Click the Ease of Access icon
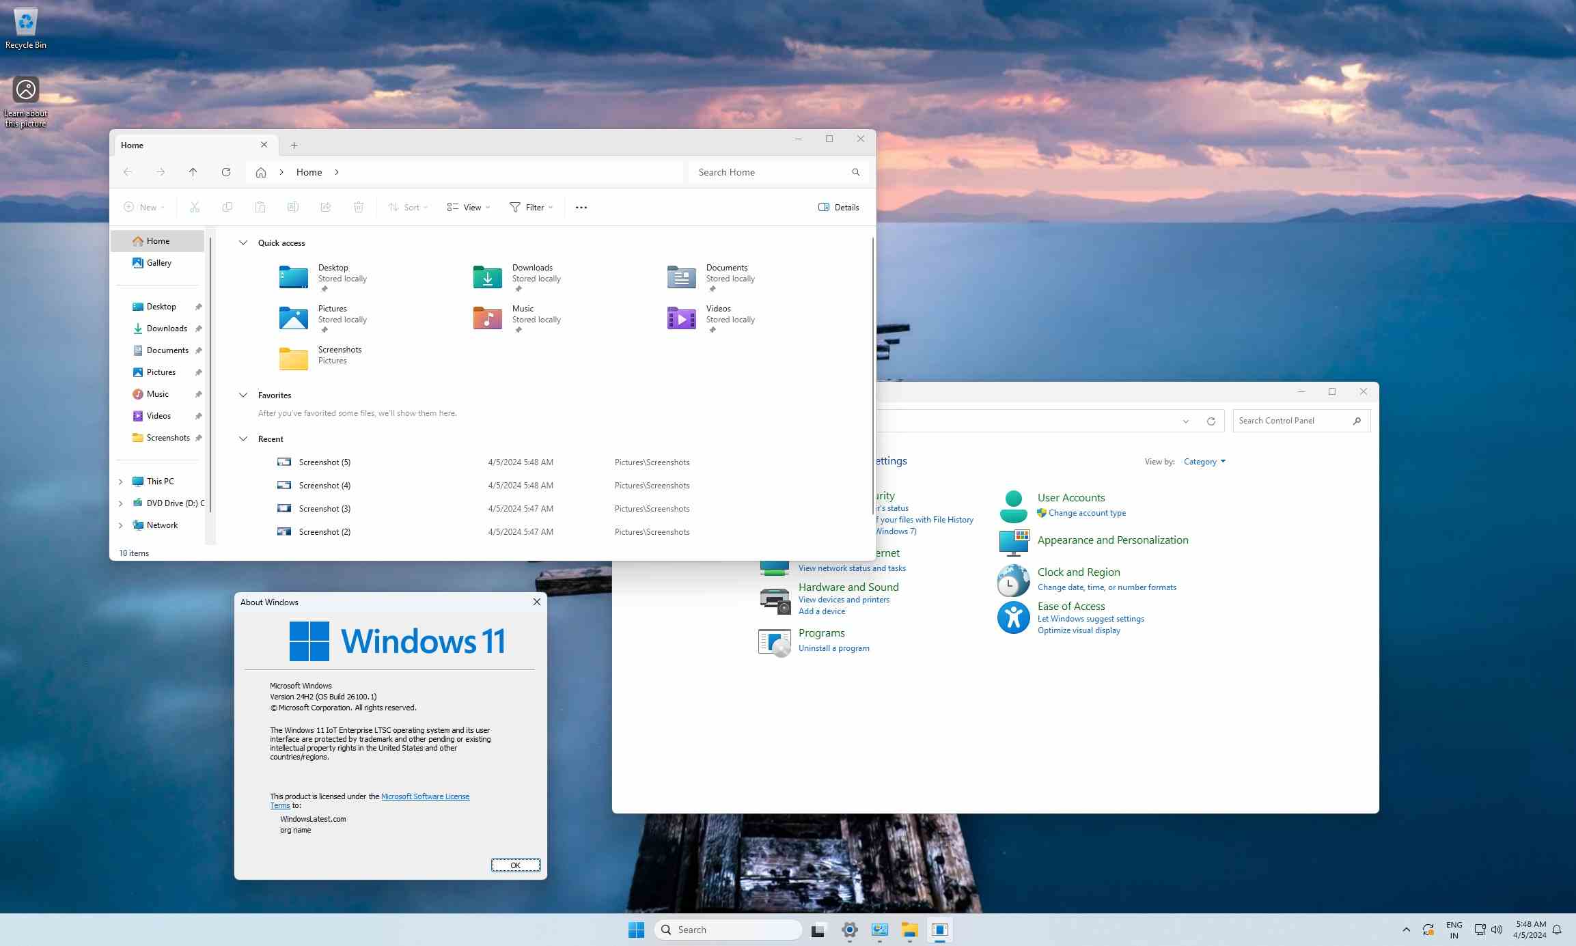 pyautogui.click(x=1013, y=617)
